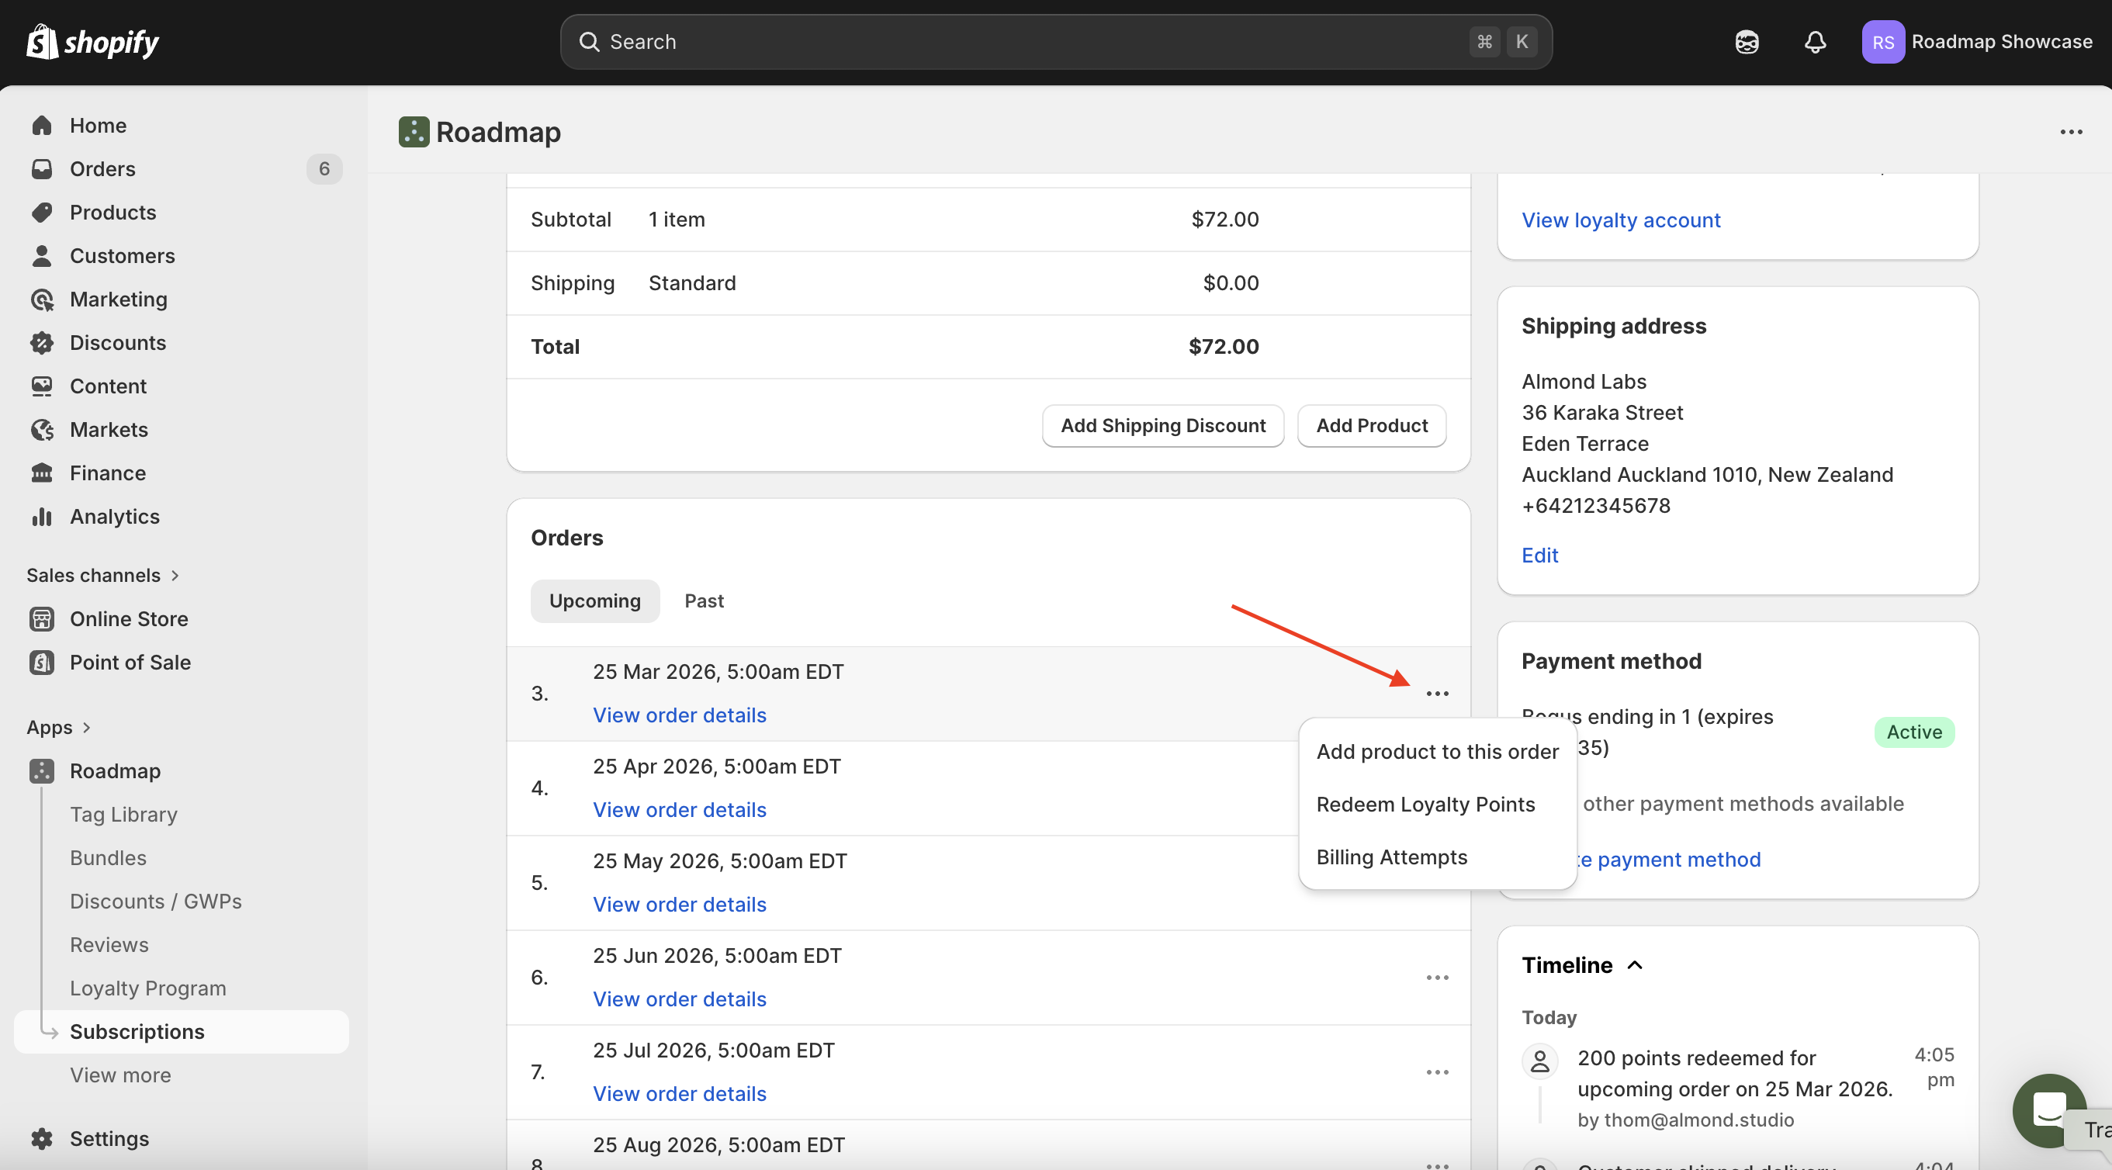Screen dimensions: 2112x1170
Task: Open Roadmap page three-dot menu at top right
Action: coord(2070,132)
